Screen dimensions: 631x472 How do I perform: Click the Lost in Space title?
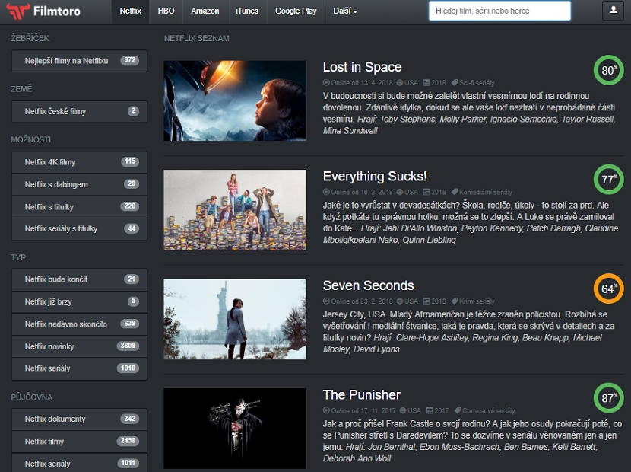point(362,67)
